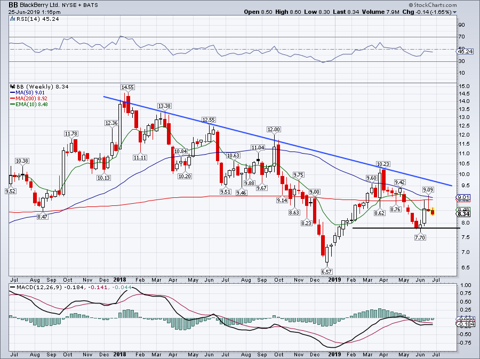
Task: Click the 10.23 price label
Action: [x=383, y=164]
